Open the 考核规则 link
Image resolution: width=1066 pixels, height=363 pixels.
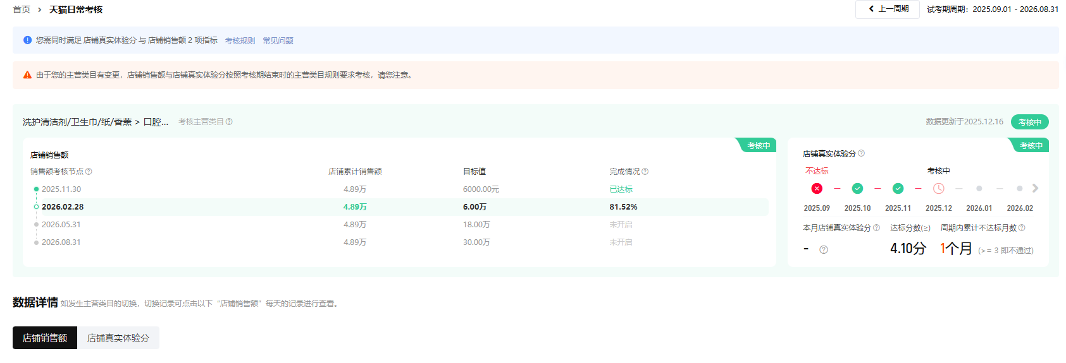tap(240, 40)
